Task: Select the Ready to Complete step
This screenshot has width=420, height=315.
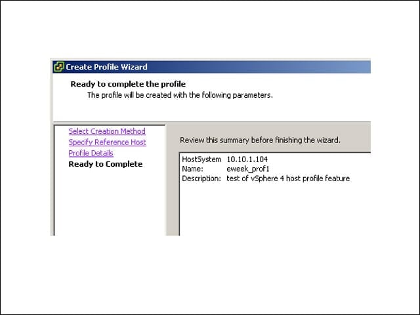Action: [x=106, y=164]
